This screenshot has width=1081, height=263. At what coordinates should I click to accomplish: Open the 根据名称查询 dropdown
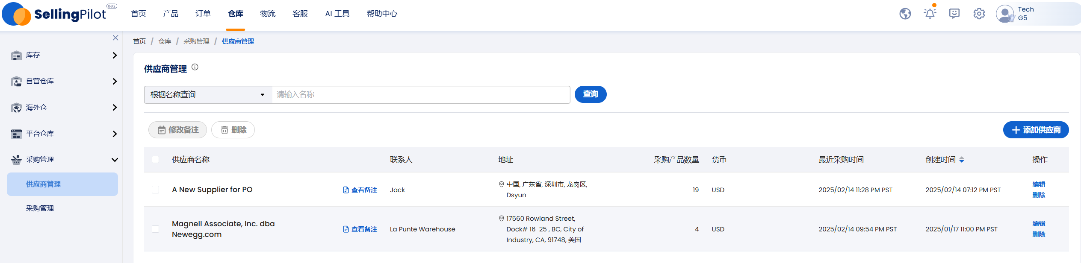[x=208, y=95]
